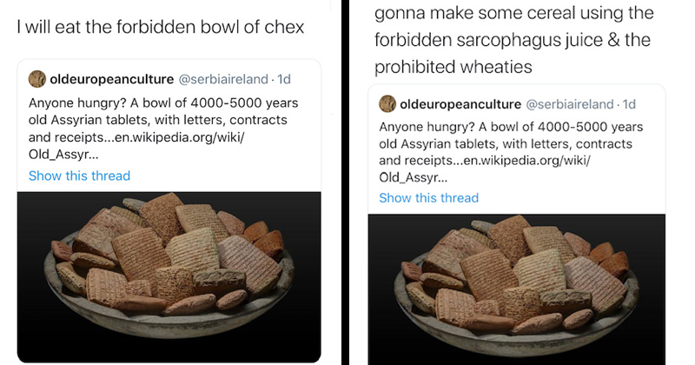
Task: Click the "gonna make some cereal" tweet text
Action: click(513, 15)
